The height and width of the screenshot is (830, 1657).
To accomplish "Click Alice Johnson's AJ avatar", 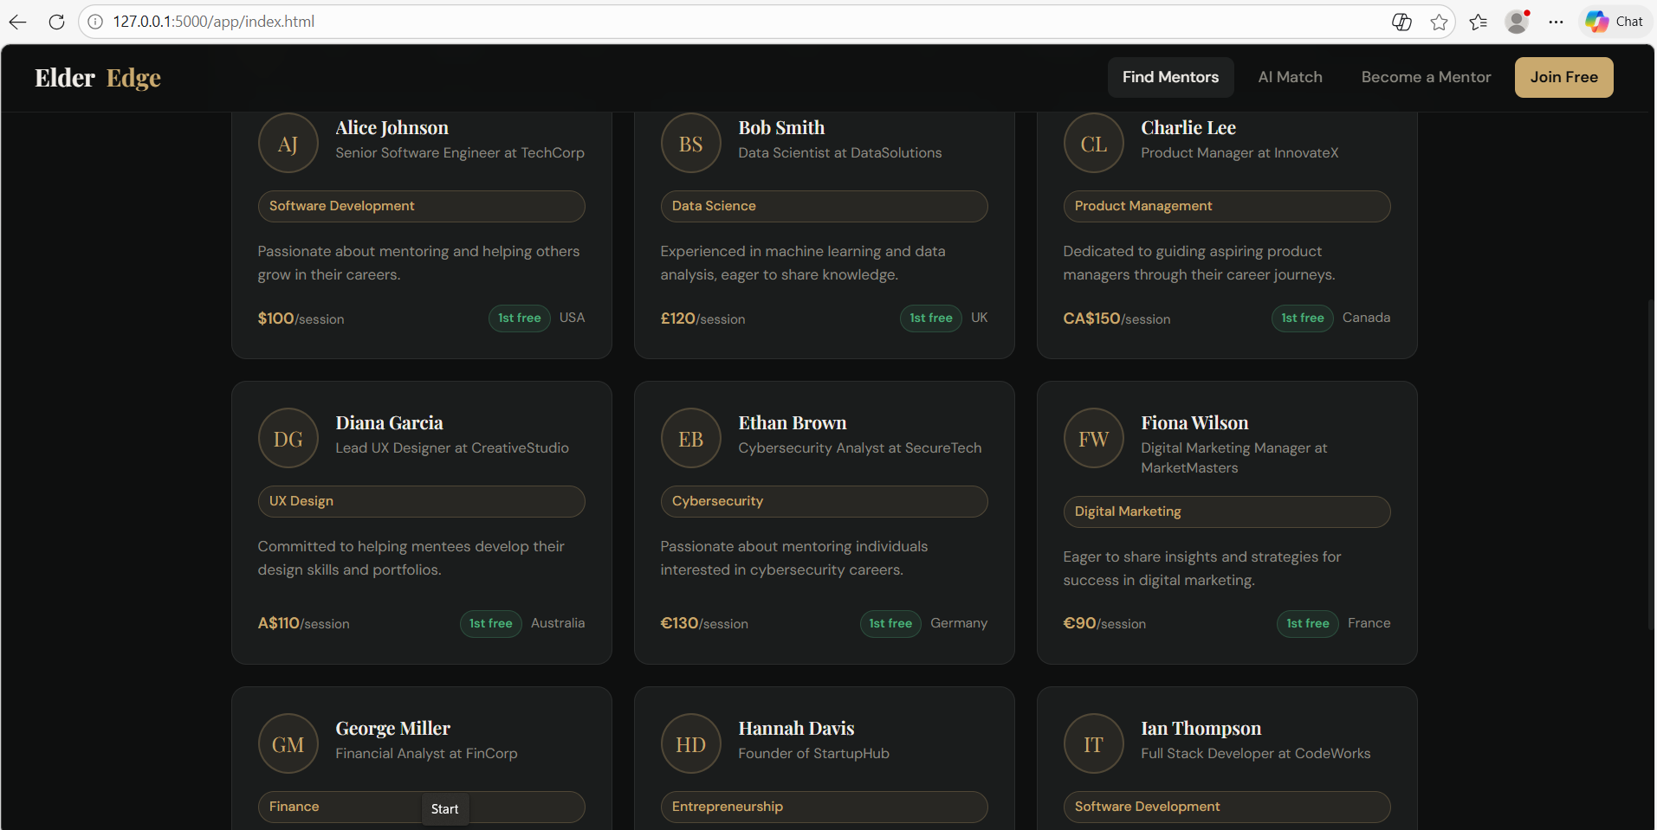I will point(288,144).
